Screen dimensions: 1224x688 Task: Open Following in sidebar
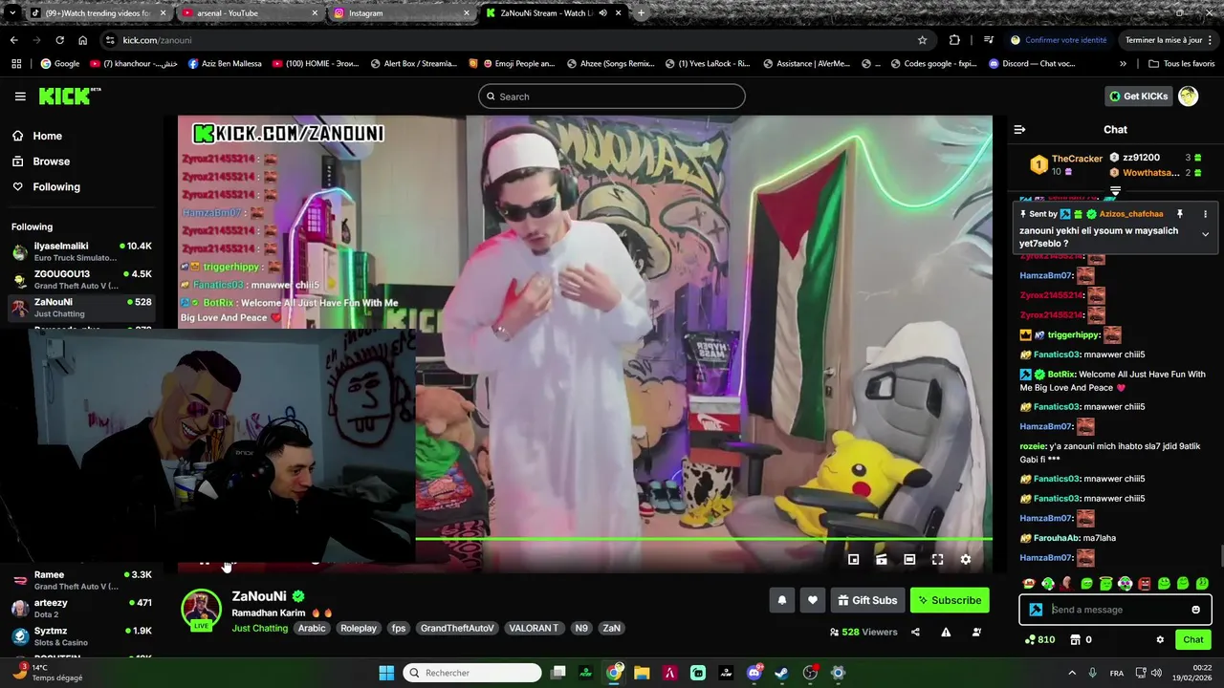coord(56,186)
